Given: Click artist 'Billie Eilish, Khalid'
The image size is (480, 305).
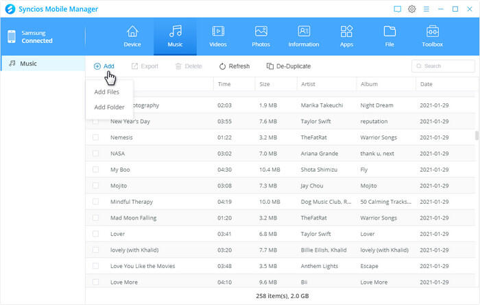Looking at the screenshot, I should pos(324,250).
